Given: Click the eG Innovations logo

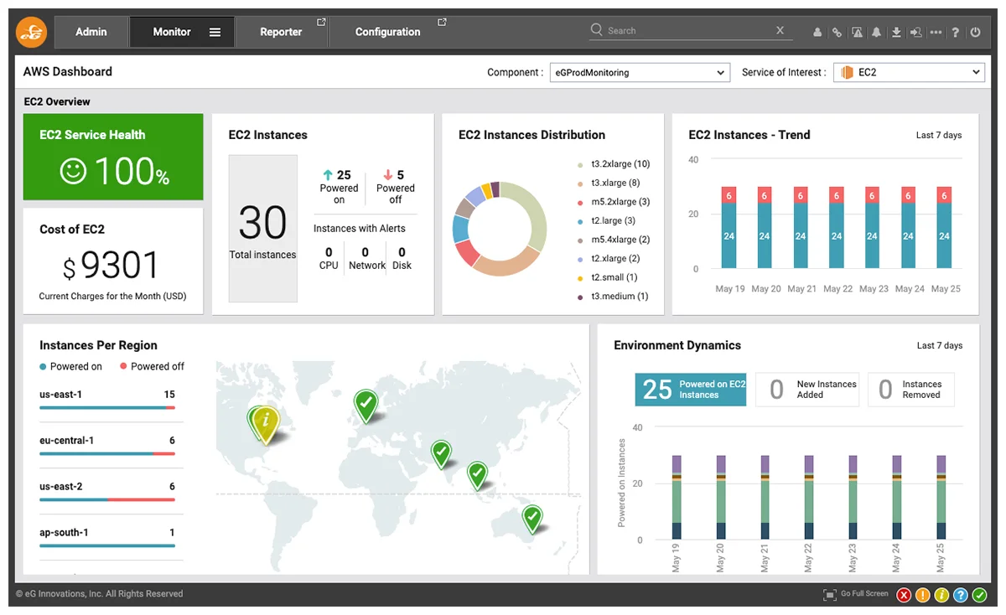Looking at the screenshot, I should pos(32,32).
